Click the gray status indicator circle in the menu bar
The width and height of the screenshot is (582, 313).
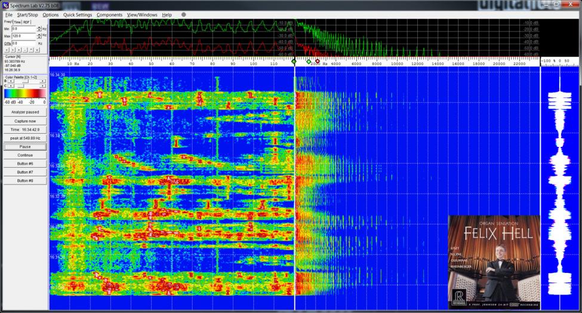[183, 14]
